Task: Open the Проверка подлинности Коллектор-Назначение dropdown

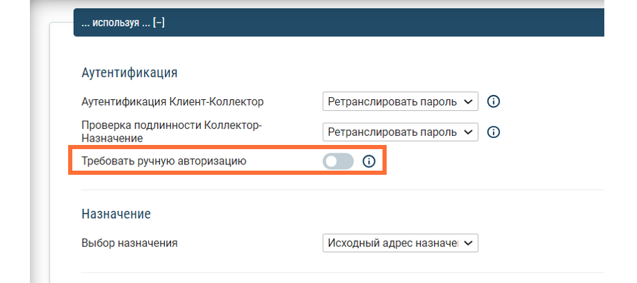Action: pos(400,132)
